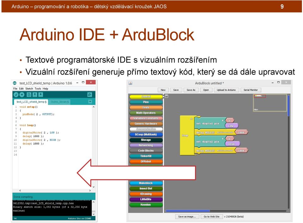Click the 'Arduino Uno on COM6' status text
The width and height of the screenshot is (303, 223).
tap(80, 218)
